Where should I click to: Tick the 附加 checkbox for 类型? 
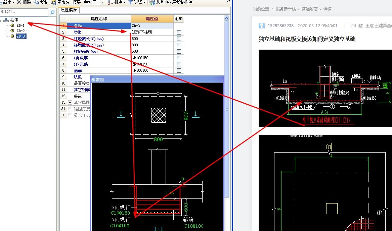click(179, 32)
